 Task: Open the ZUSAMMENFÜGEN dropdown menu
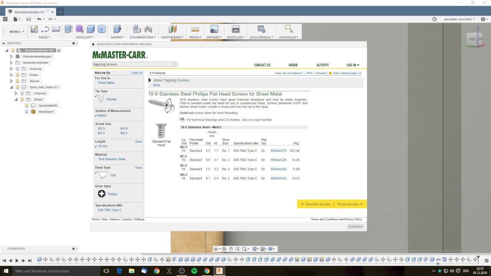[x=142, y=37]
